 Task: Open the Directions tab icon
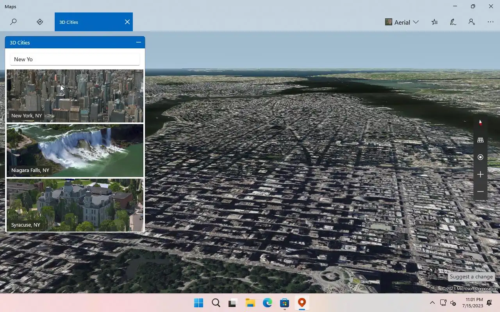tap(39, 22)
